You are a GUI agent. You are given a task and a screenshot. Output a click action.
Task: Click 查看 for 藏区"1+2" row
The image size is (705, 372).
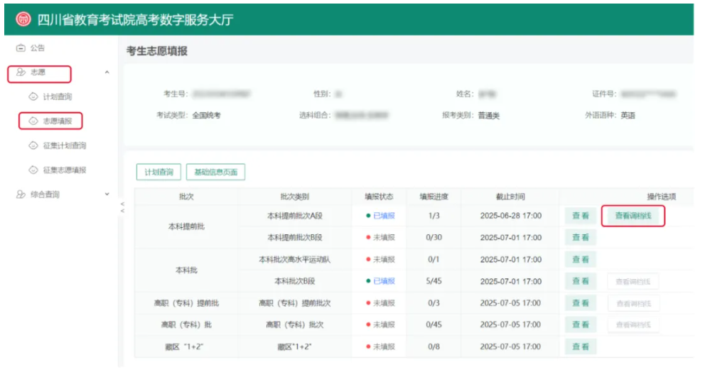pyautogui.click(x=581, y=347)
